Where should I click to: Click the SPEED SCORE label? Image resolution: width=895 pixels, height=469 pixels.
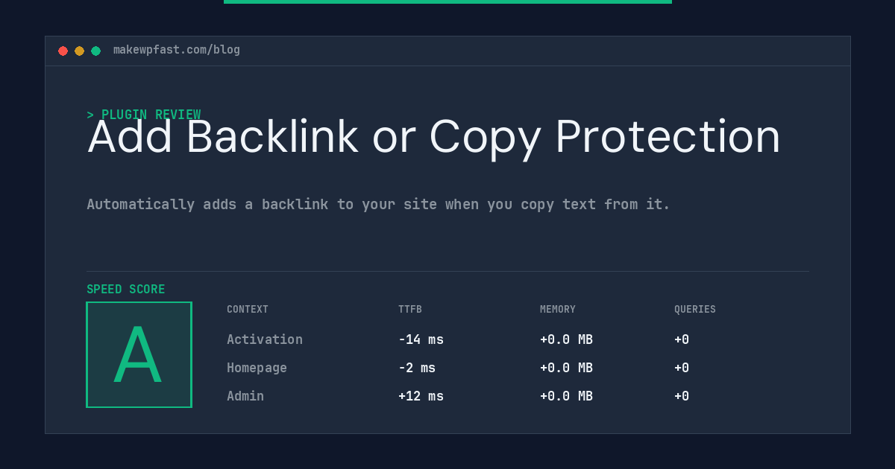126,289
